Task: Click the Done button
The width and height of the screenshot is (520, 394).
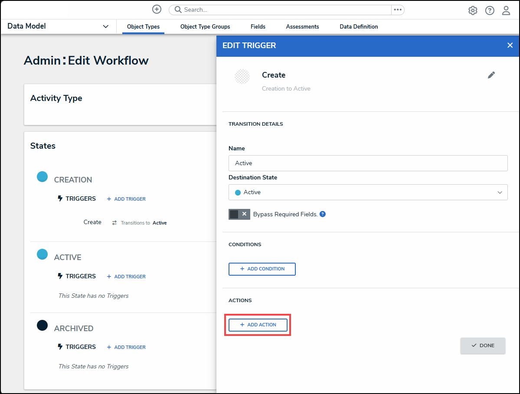Action: (483, 345)
